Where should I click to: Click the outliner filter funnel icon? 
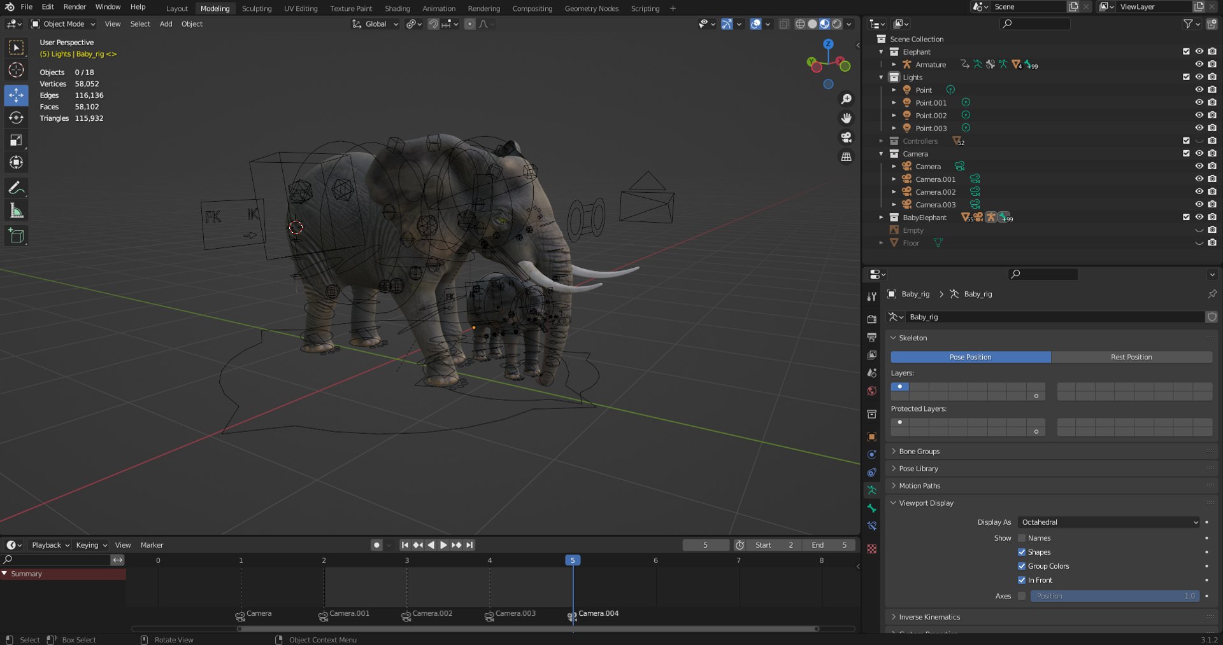point(1188,24)
